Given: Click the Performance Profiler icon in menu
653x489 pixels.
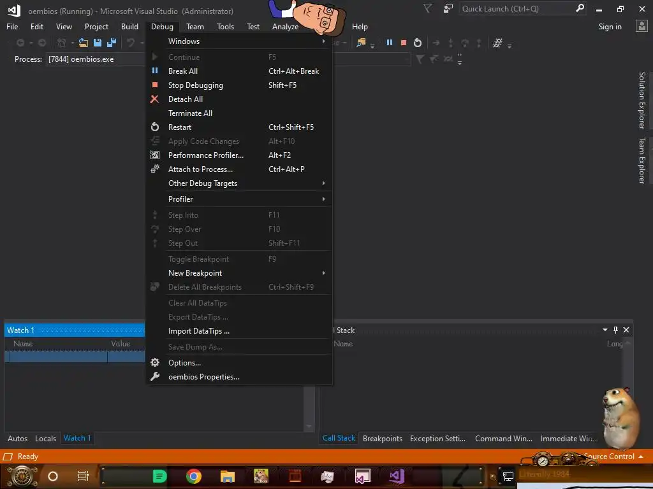Looking at the screenshot, I should tap(155, 155).
